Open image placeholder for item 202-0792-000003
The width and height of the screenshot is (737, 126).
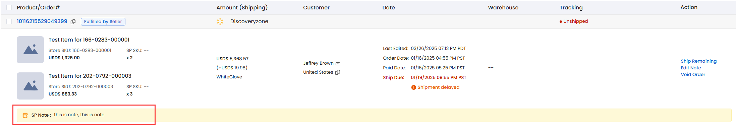click(30, 86)
